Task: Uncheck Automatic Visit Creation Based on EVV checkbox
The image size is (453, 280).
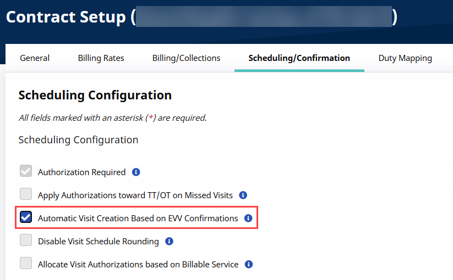Action: [x=26, y=218]
